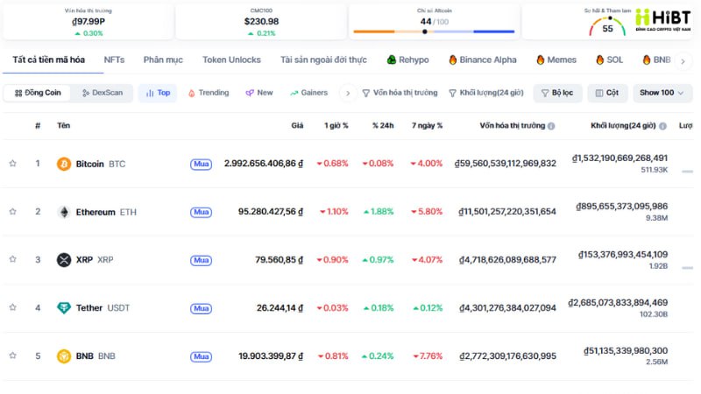The width and height of the screenshot is (701, 394).
Task: Sort by the Giá column header
Action: (x=297, y=125)
